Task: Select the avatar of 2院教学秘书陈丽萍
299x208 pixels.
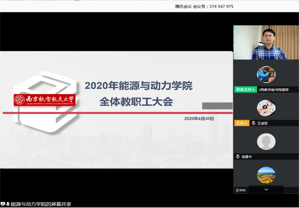Action: tap(266, 75)
